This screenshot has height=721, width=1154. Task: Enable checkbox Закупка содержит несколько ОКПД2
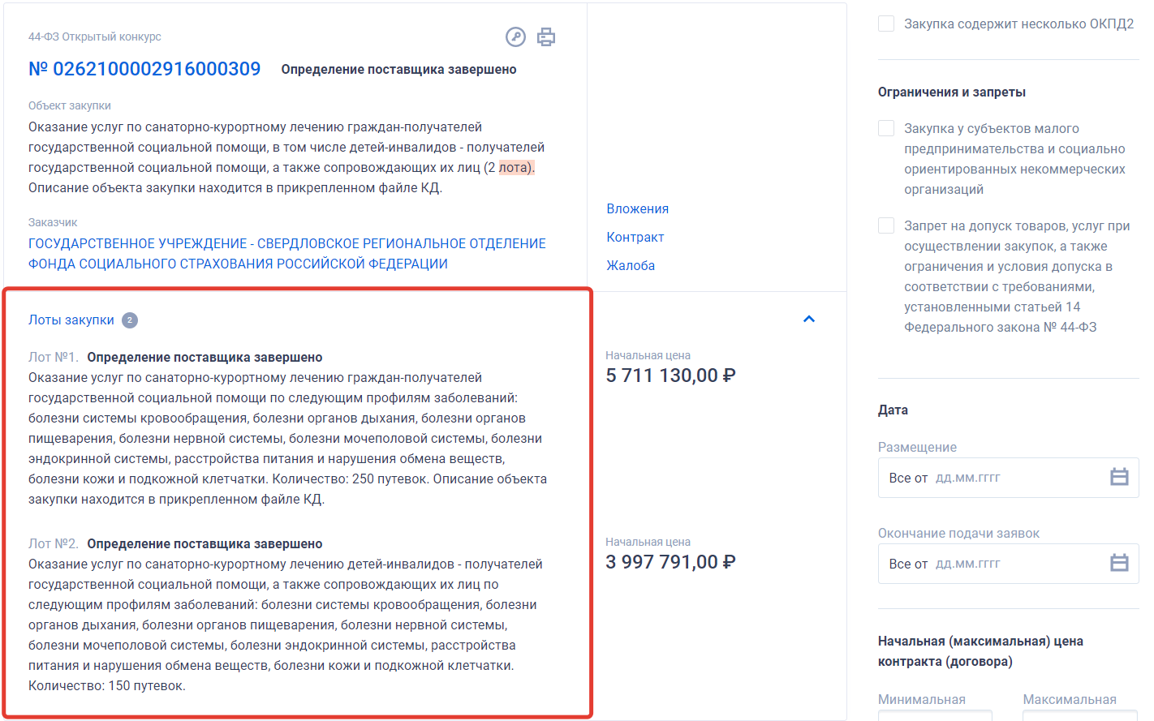pyautogui.click(x=886, y=24)
